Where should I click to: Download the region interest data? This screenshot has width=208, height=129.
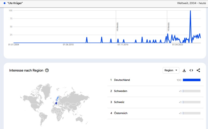tap(184, 70)
